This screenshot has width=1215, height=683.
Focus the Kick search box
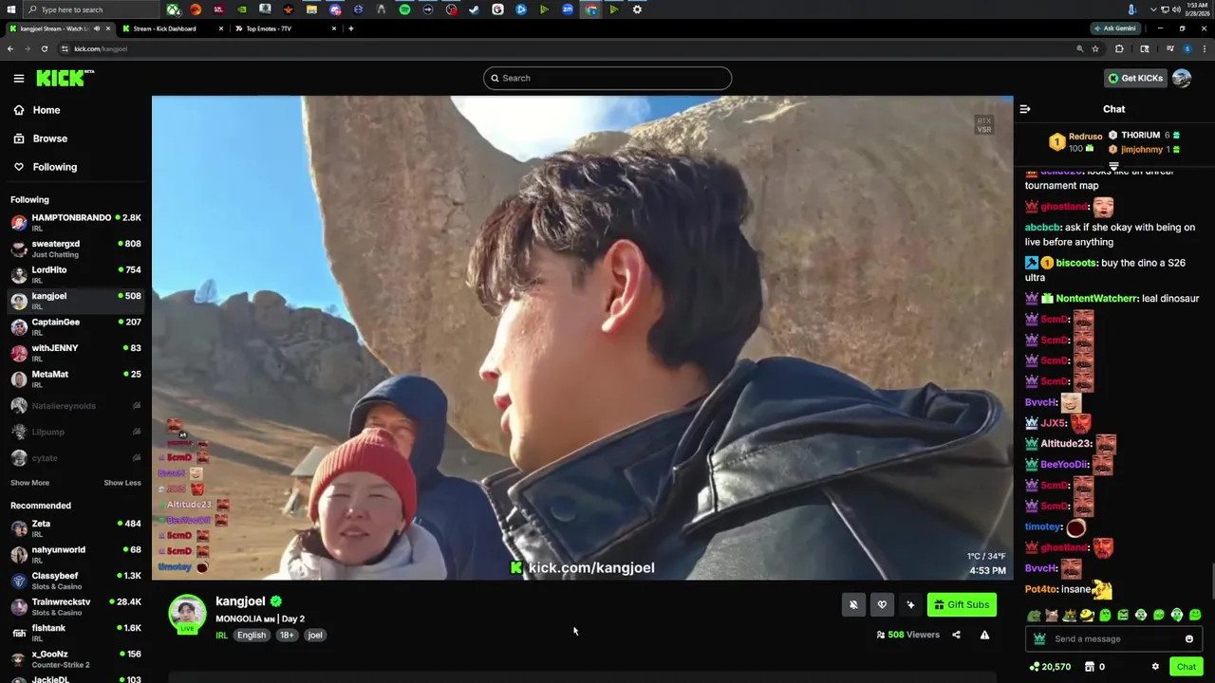607,78
